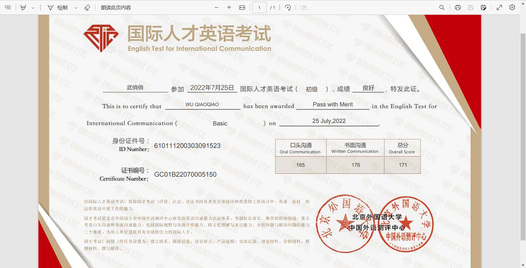Print the document
Viewport: 526px width, 268px height.
pos(458,7)
